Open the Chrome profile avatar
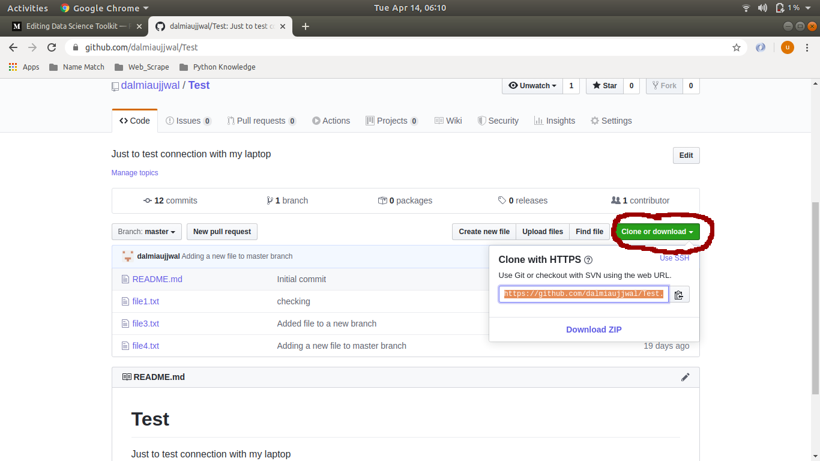Viewport: 820px width, 461px height. pyautogui.click(x=788, y=47)
